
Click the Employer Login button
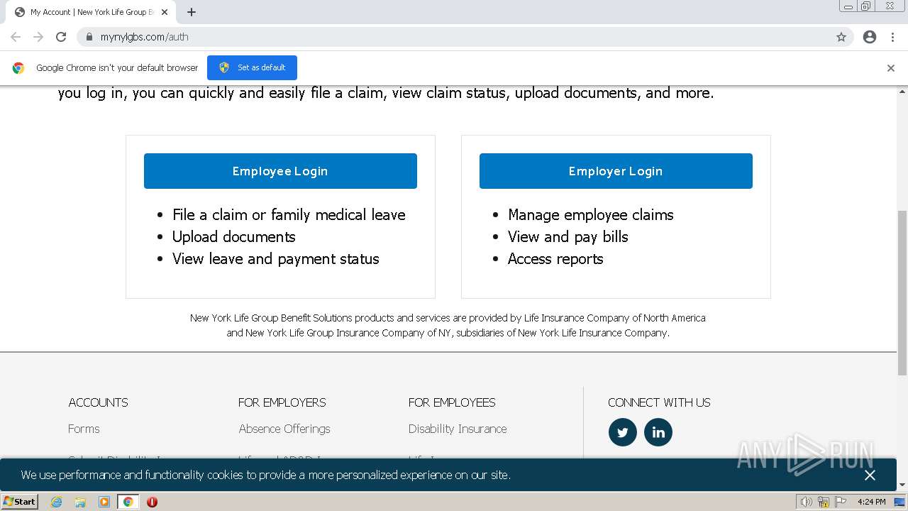tap(616, 171)
